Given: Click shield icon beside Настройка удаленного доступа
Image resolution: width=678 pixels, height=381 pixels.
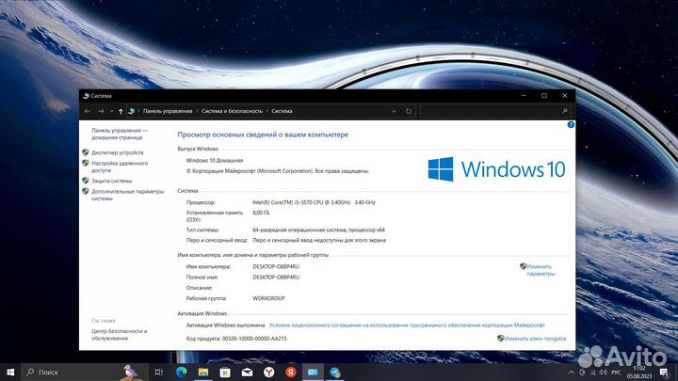Looking at the screenshot, I should click(x=86, y=163).
